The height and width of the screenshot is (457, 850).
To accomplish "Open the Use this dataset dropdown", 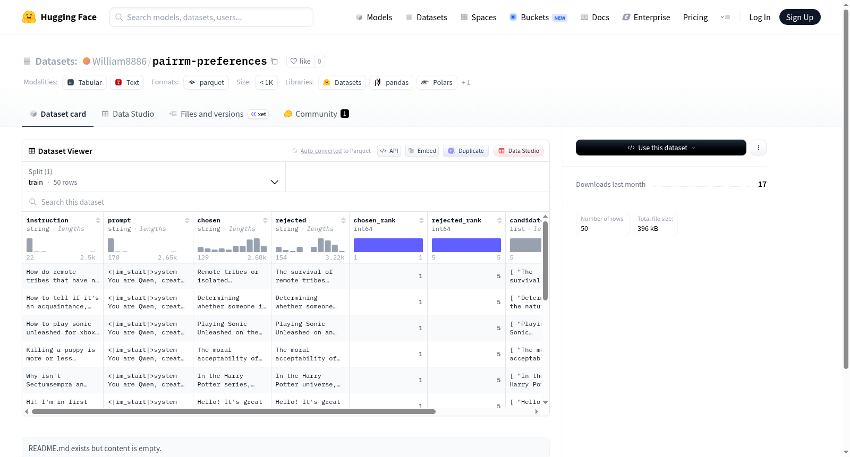I will pos(661,148).
